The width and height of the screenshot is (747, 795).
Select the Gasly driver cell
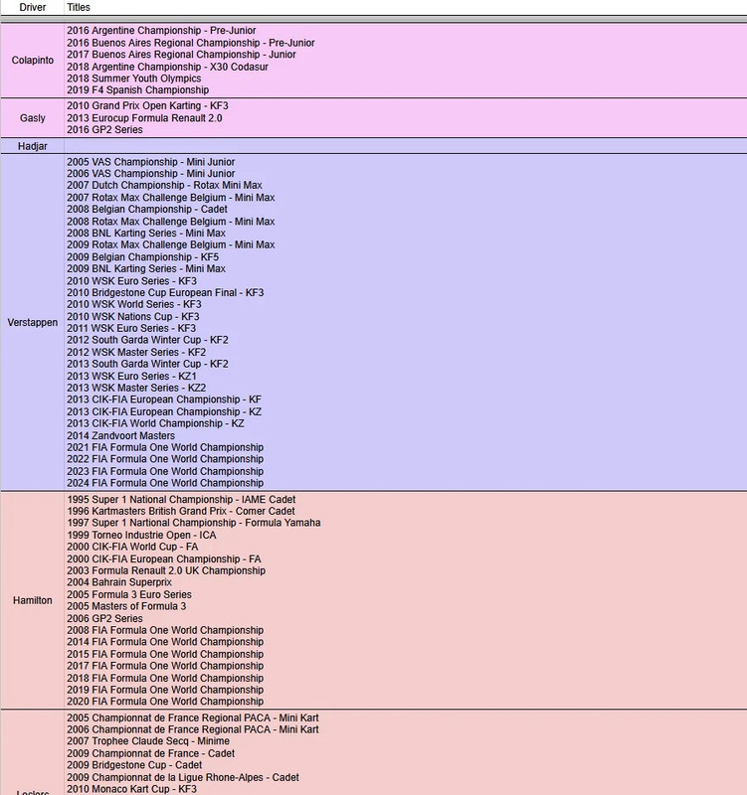32,117
